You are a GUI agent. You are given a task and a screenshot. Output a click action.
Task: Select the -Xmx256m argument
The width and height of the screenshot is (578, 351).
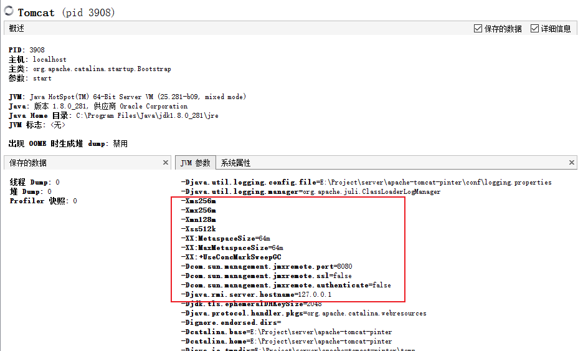pos(198,210)
